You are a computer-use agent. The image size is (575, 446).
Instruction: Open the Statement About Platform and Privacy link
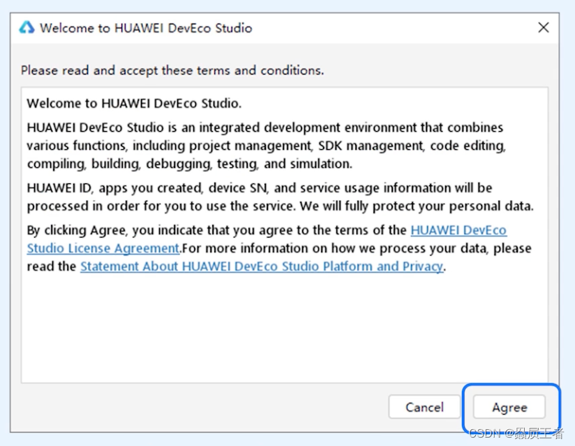click(262, 266)
